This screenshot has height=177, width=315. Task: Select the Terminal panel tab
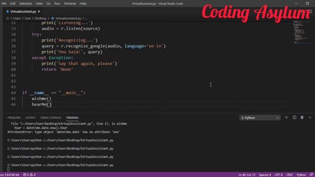click(x=72, y=118)
